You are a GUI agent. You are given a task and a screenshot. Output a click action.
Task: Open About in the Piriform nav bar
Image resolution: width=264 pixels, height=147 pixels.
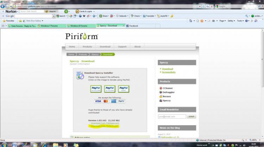point(137,47)
